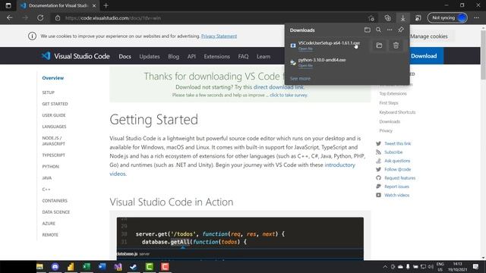Viewport: 486px width, 273px height.
Task: Open the downloads folder icon in Downloads panel
Action: click(x=368, y=30)
